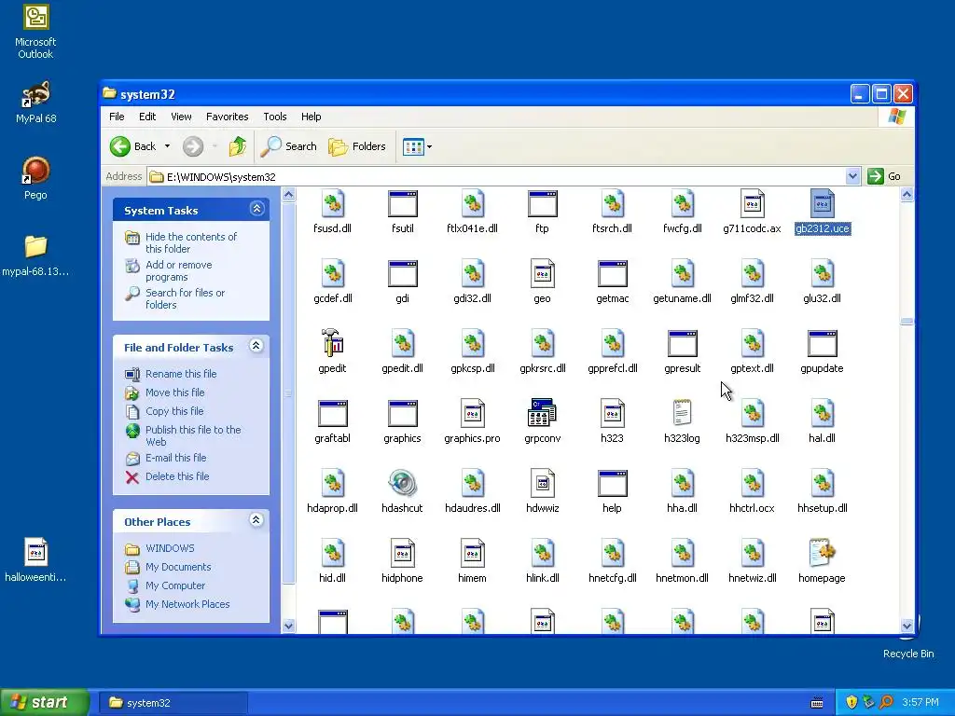Select the hhctrl.ocx file icon
This screenshot has width=955, height=716.
tap(753, 484)
